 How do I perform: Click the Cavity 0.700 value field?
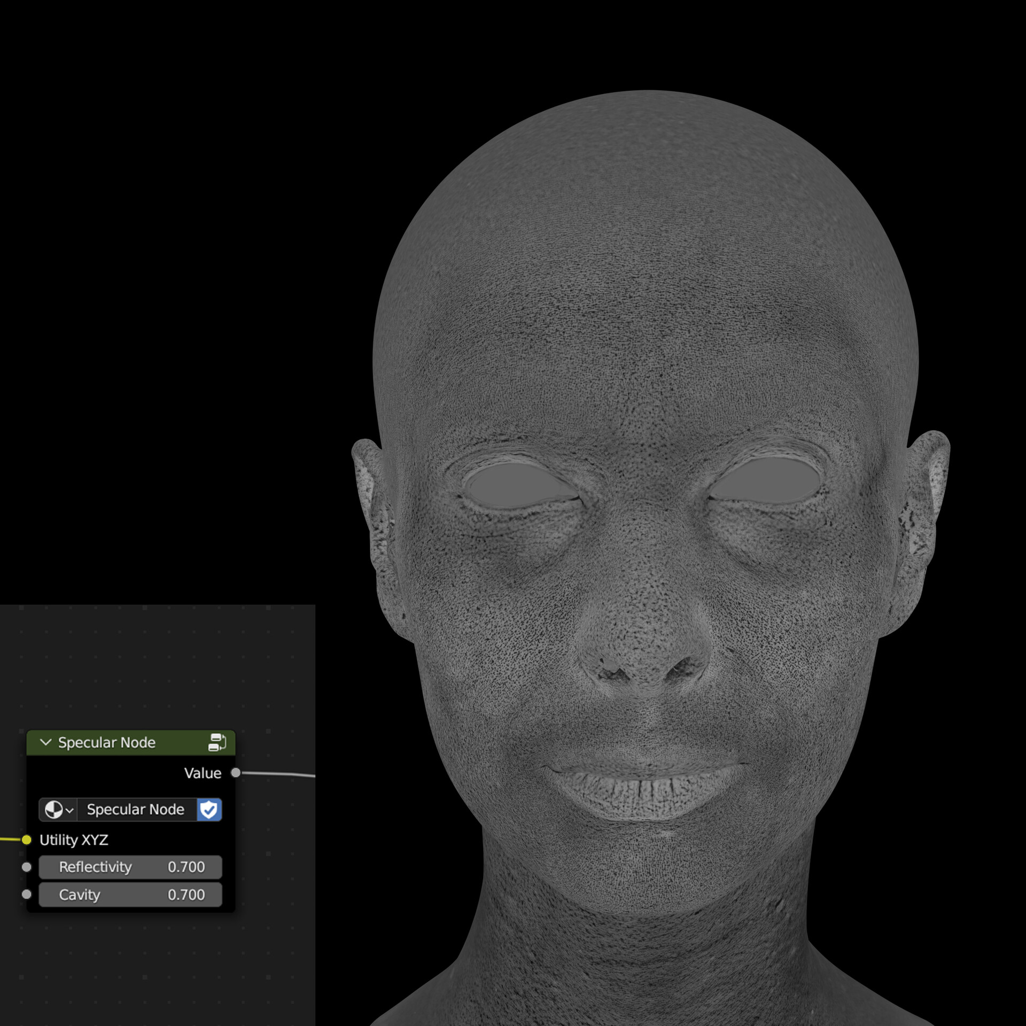pos(130,895)
